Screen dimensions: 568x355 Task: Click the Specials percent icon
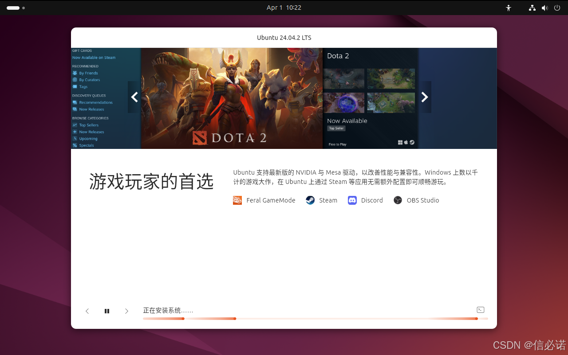75,145
